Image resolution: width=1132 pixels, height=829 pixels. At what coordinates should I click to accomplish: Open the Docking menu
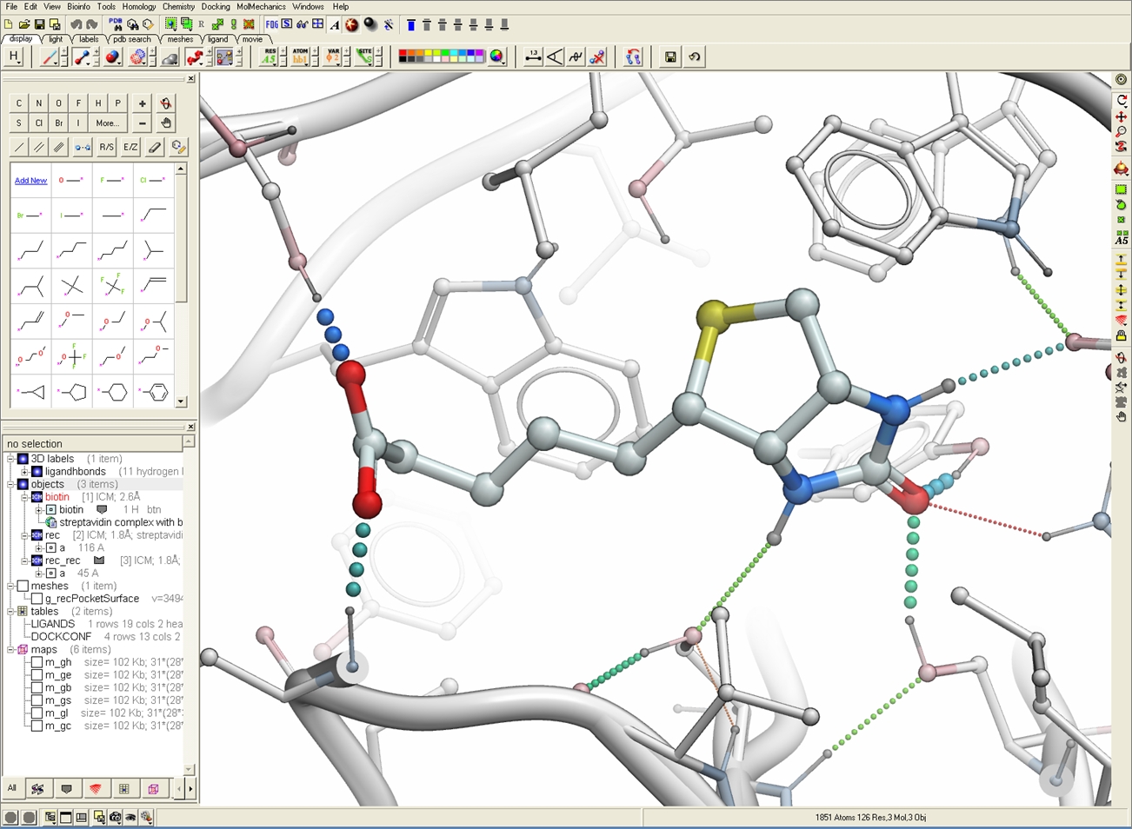216,7
